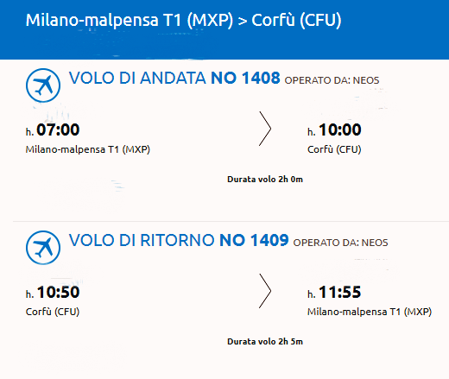Image resolution: width=449 pixels, height=379 pixels.
Task: Click the return flight airplane icon
Action: click(x=43, y=248)
